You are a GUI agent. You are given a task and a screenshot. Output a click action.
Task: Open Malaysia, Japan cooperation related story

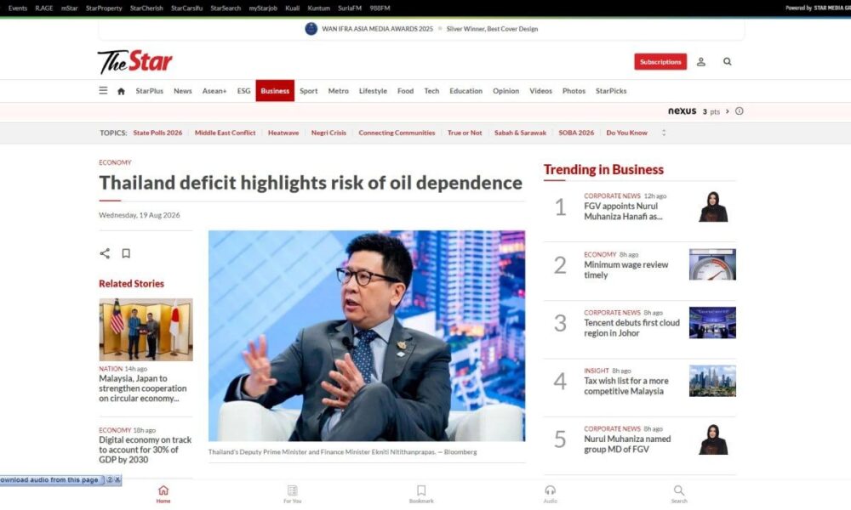pyautogui.click(x=143, y=388)
